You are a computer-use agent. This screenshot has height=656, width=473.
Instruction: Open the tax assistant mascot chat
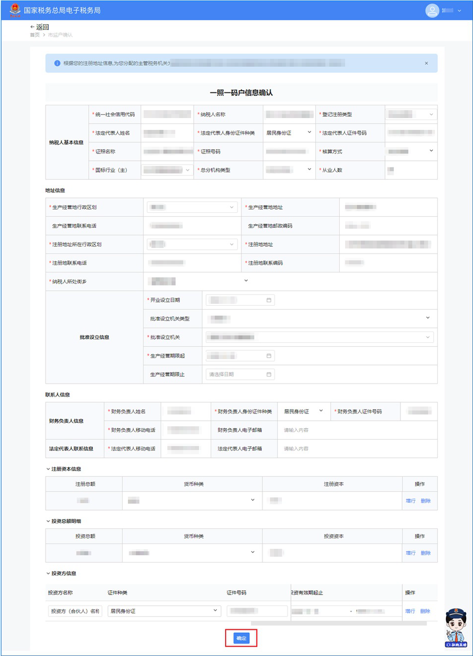click(x=456, y=628)
